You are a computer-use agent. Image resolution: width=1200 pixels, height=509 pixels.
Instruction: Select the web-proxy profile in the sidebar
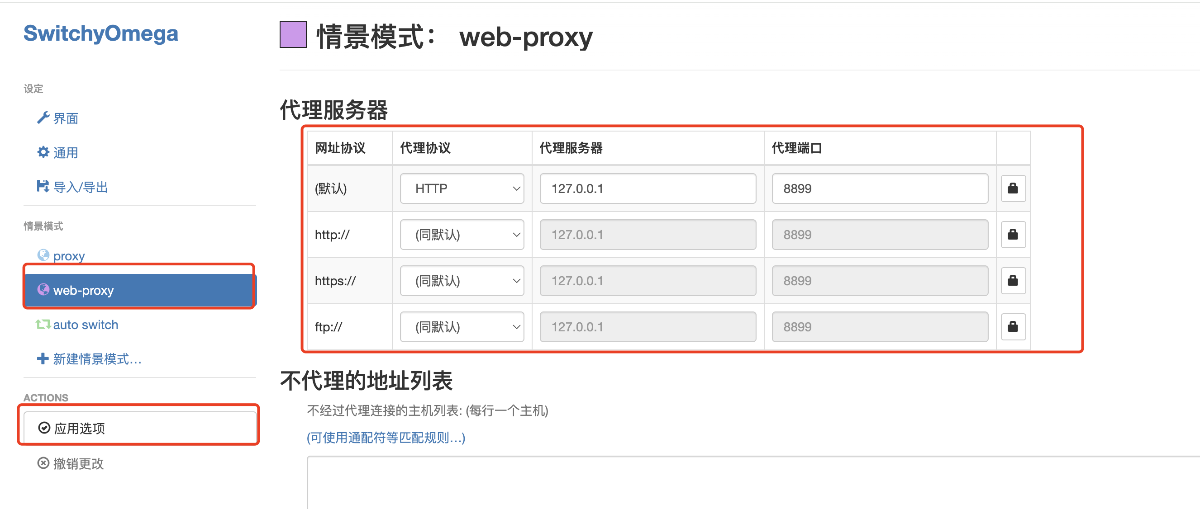140,290
